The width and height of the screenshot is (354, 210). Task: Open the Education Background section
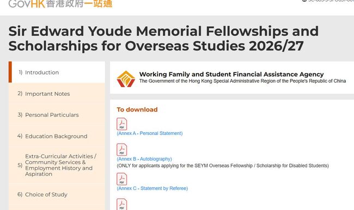57,136
